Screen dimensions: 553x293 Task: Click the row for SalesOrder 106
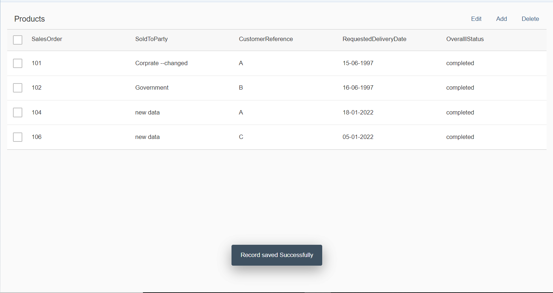click(x=147, y=137)
